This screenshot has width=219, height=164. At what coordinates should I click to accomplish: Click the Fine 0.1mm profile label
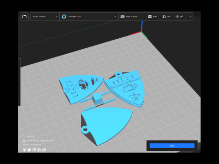[131, 16]
